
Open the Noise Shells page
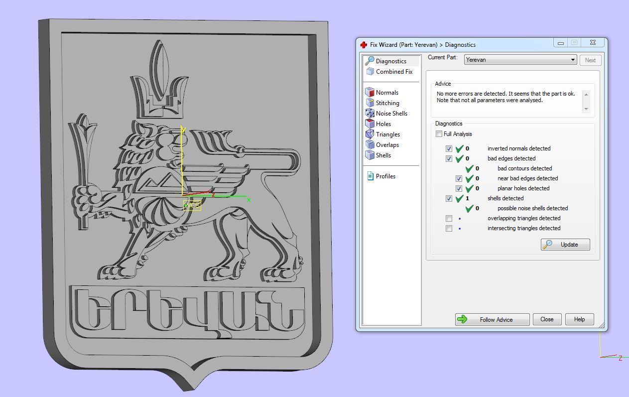[x=391, y=113]
